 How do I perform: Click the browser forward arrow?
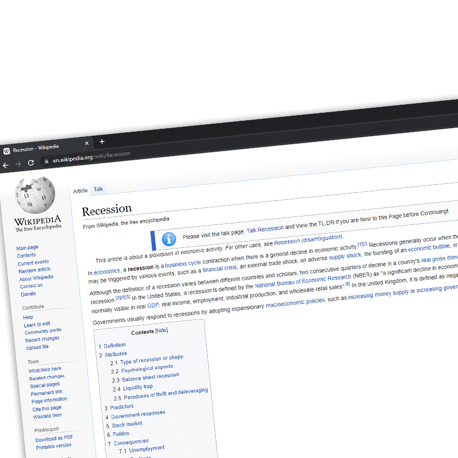click(x=18, y=164)
